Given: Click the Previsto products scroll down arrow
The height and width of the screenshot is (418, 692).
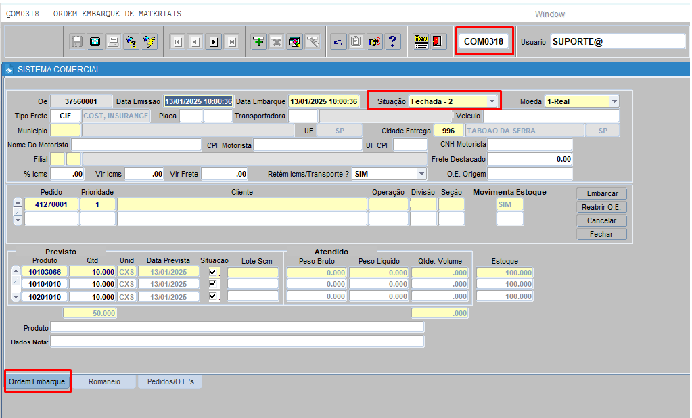Looking at the screenshot, I should pos(16,297).
